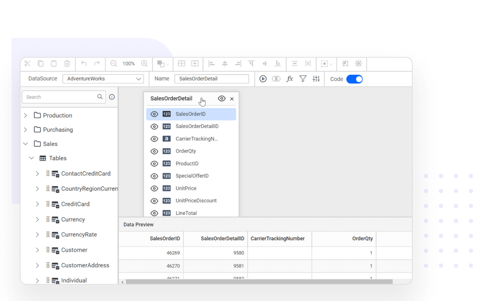487x301 pixels.
Task: Click the align left icon
Action: coord(211,63)
